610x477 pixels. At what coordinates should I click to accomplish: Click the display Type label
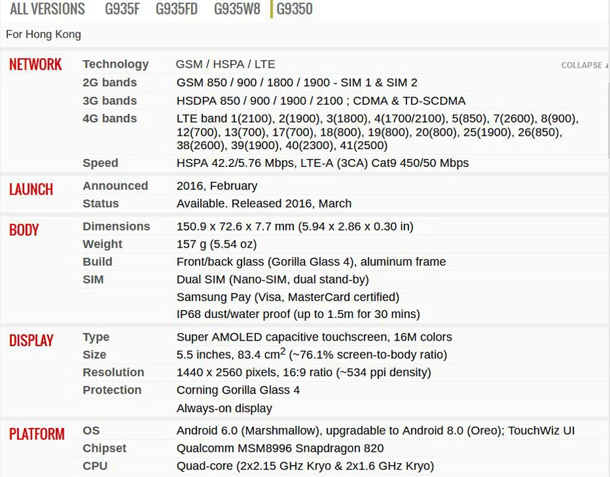point(95,337)
